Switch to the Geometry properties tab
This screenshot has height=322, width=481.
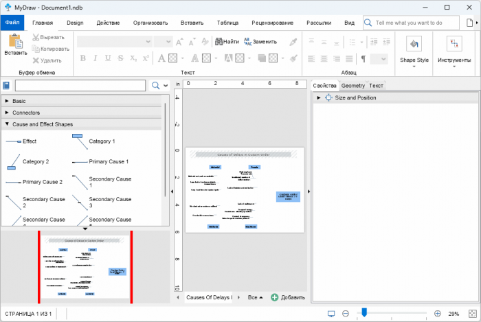coord(353,85)
